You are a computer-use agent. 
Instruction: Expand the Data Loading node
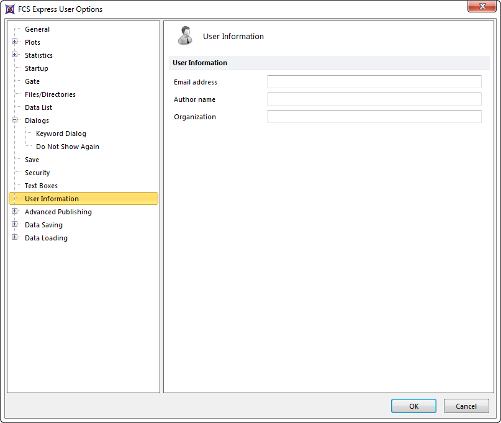[15, 238]
